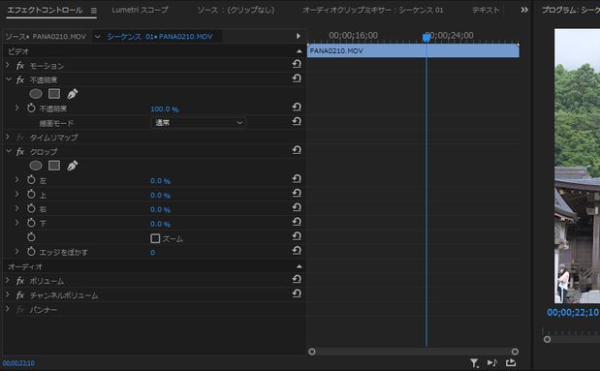Create ellipse mask under クロップ
The height and width of the screenshot is (371, 600).
[36, 166]
